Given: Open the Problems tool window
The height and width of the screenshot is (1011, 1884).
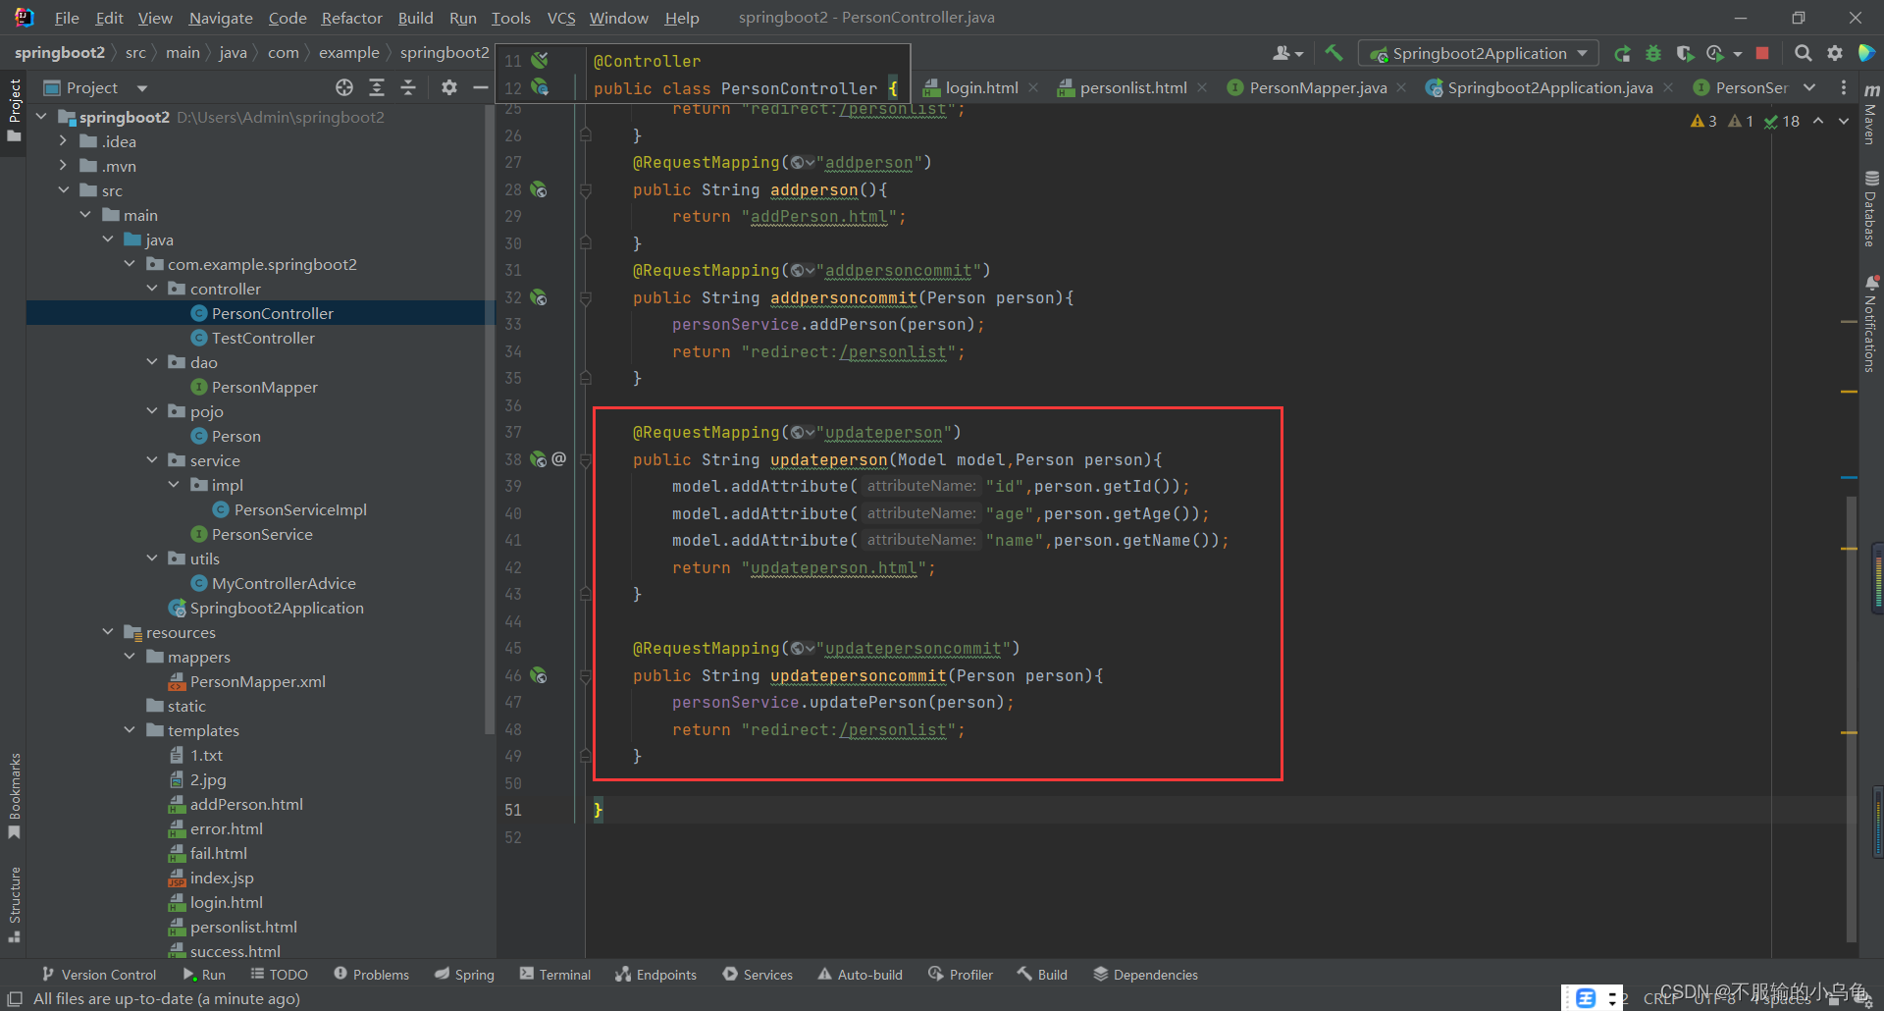Looking at the screenshot, I should click(372, 975).
